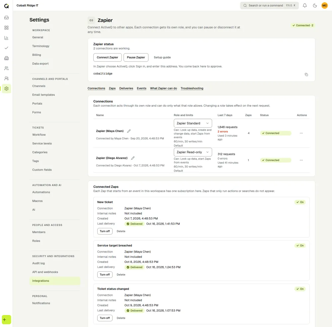This screenshot has height=327, width=332.
Task: Open the Troubleshooting tab
Action: point(192,88)
